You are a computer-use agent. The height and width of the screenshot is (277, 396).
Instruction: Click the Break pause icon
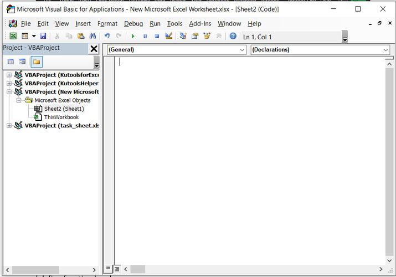coord(145,36)
